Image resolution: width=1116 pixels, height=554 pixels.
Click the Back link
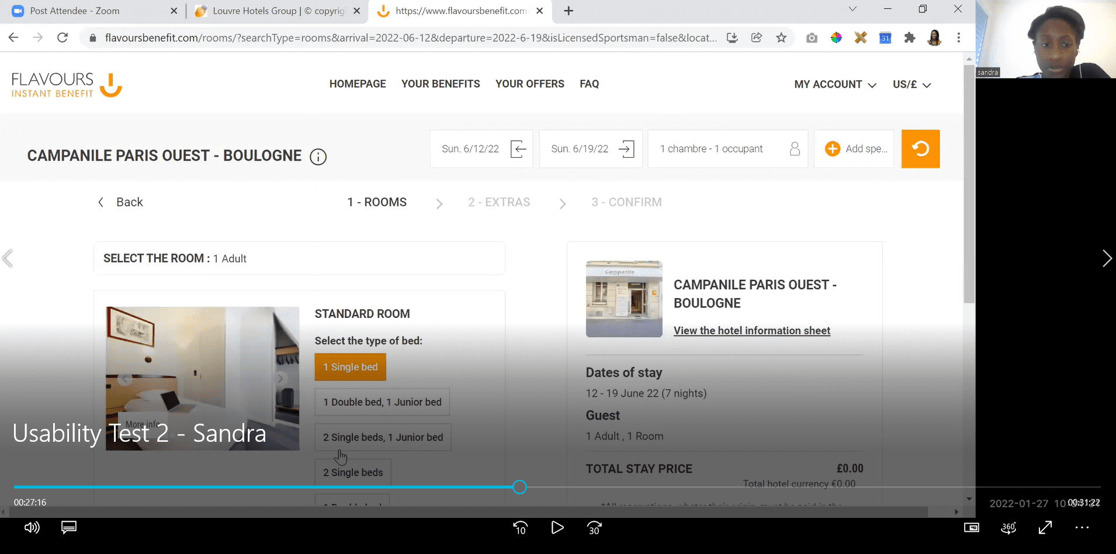(x=120, y=202)
